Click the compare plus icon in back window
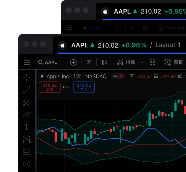This screenshot has height=172, width=186. pos(118,27)
